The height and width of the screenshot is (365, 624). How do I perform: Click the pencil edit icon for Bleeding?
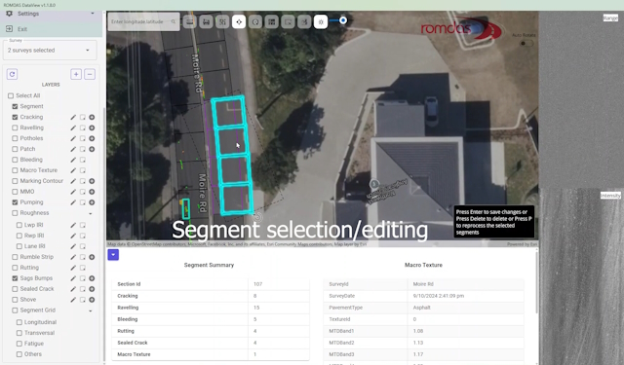pos(73,160)
